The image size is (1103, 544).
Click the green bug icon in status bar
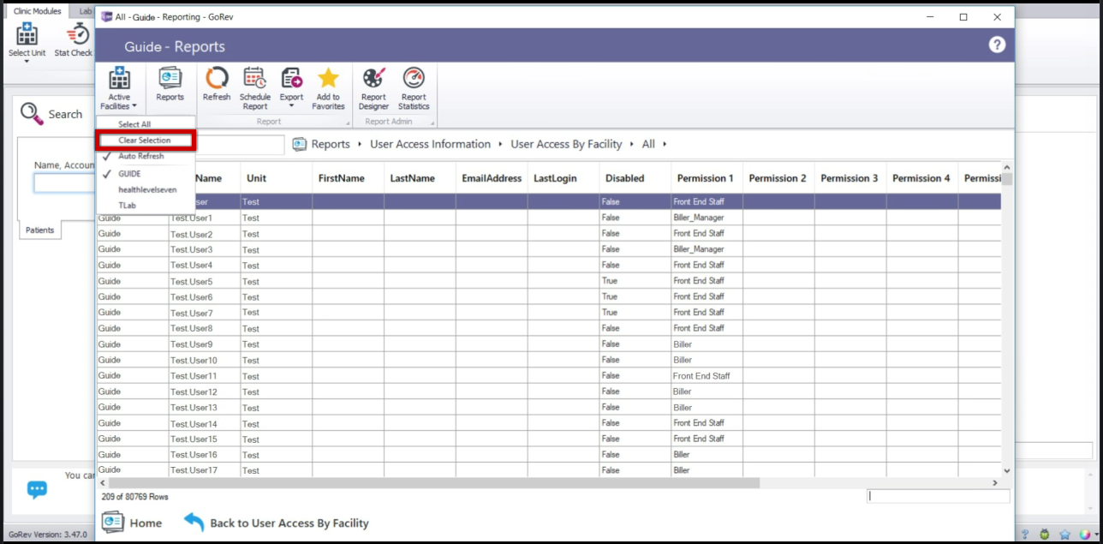coord(1045,535)
